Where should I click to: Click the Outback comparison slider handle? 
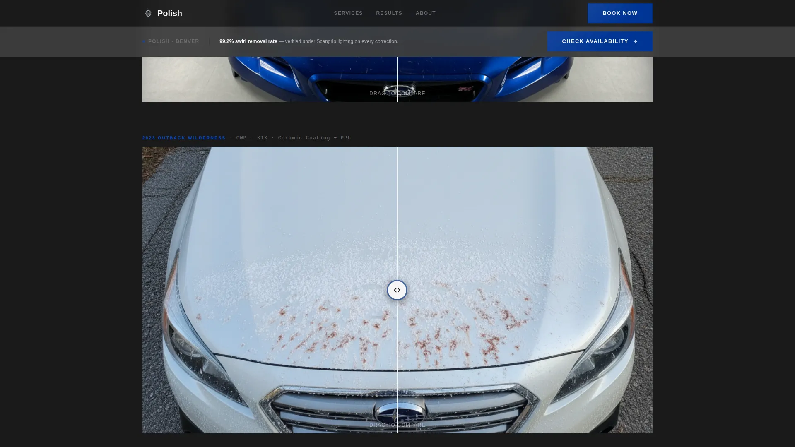tap(397, 290)
